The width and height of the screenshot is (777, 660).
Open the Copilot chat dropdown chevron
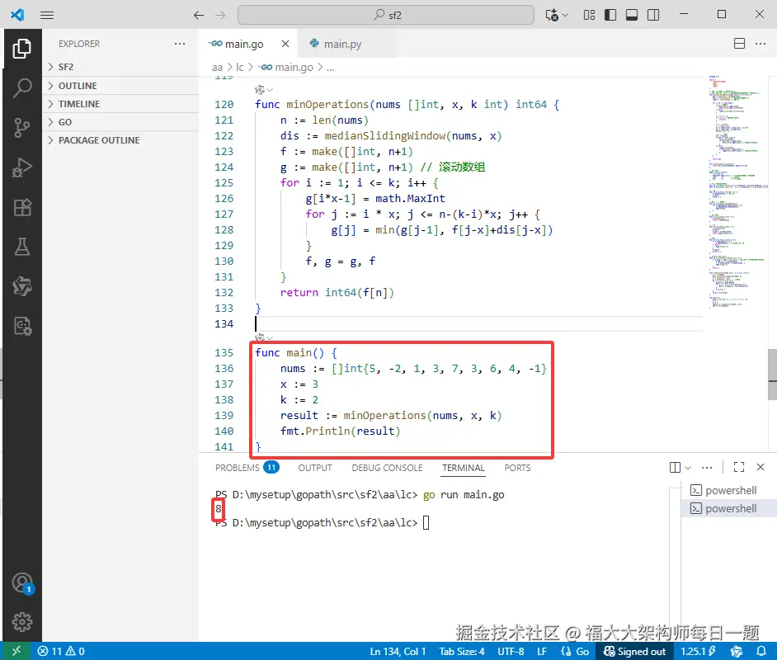(x=565, y=15)
